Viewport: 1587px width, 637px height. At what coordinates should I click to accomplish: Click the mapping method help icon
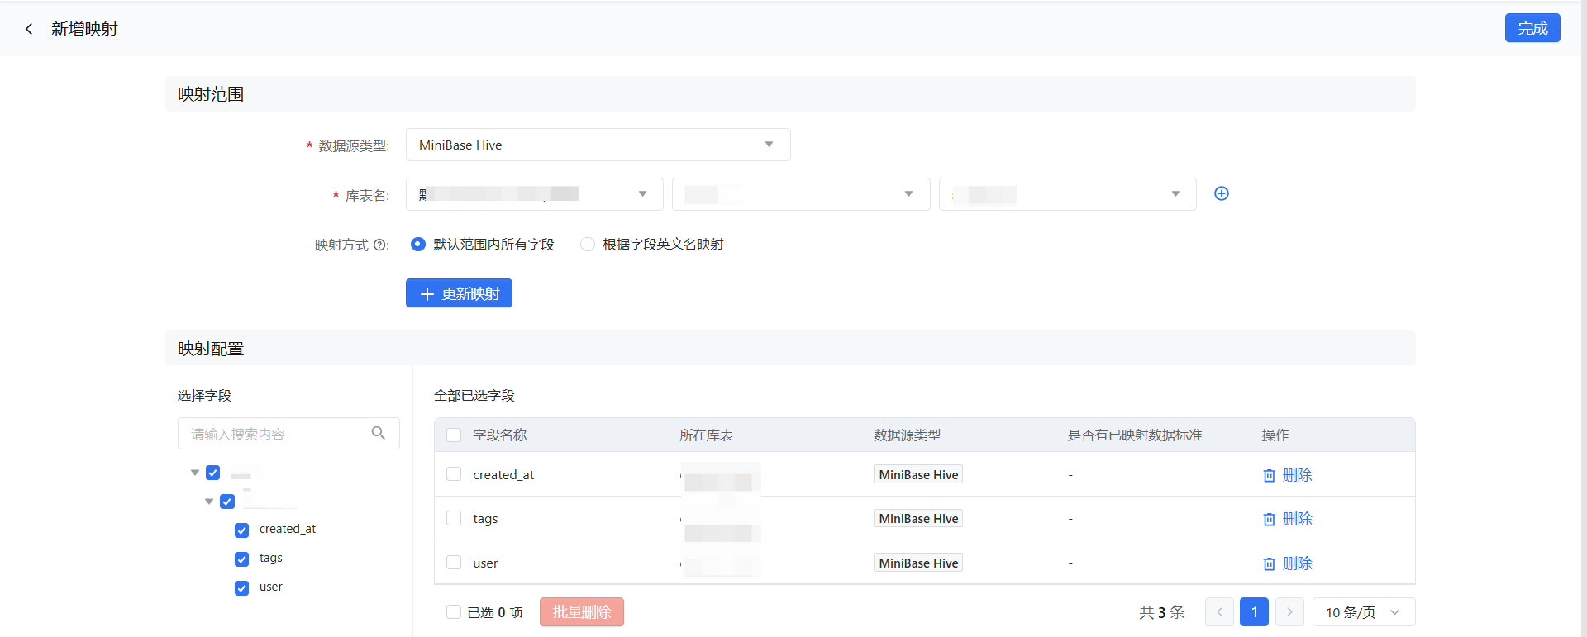point(379,245)
